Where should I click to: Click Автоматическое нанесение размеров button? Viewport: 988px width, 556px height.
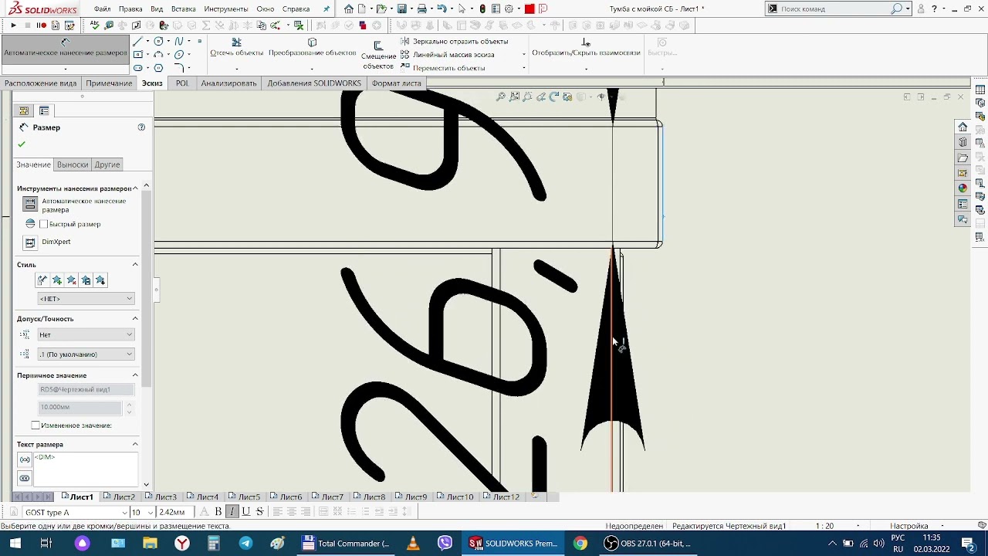pyautogui.click(x=65, y=53)
